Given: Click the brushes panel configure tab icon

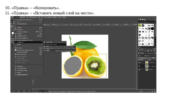Looking at the screenshot, I should [155, 20].
